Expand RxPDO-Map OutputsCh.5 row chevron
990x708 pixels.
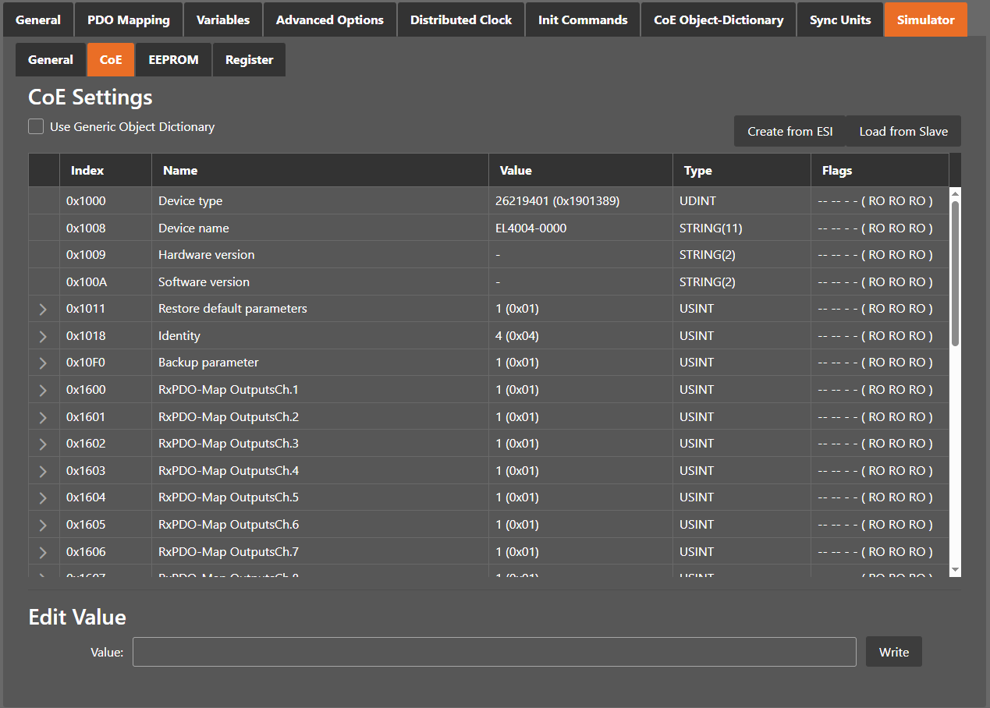[x=43, y=497]
